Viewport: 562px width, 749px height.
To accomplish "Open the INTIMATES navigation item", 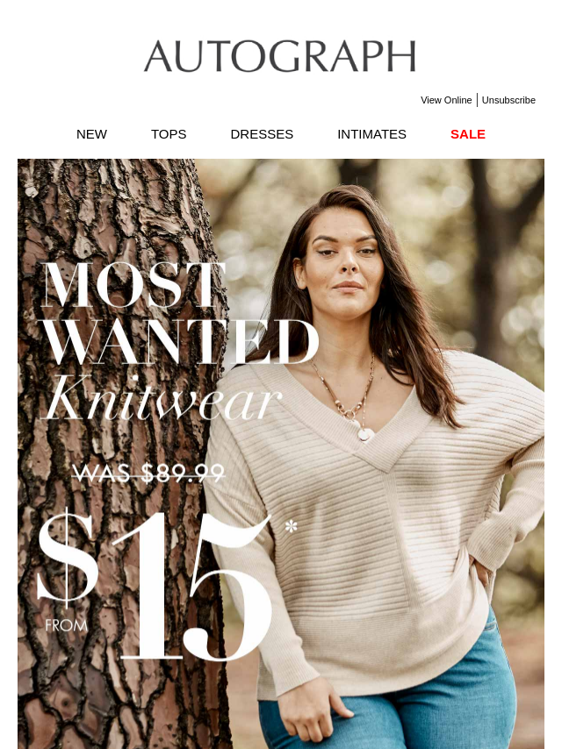I will pyautogui.click(x=371, y=134).
